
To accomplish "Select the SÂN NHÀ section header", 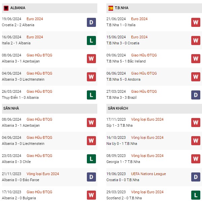I will click(x=49, y=109).
